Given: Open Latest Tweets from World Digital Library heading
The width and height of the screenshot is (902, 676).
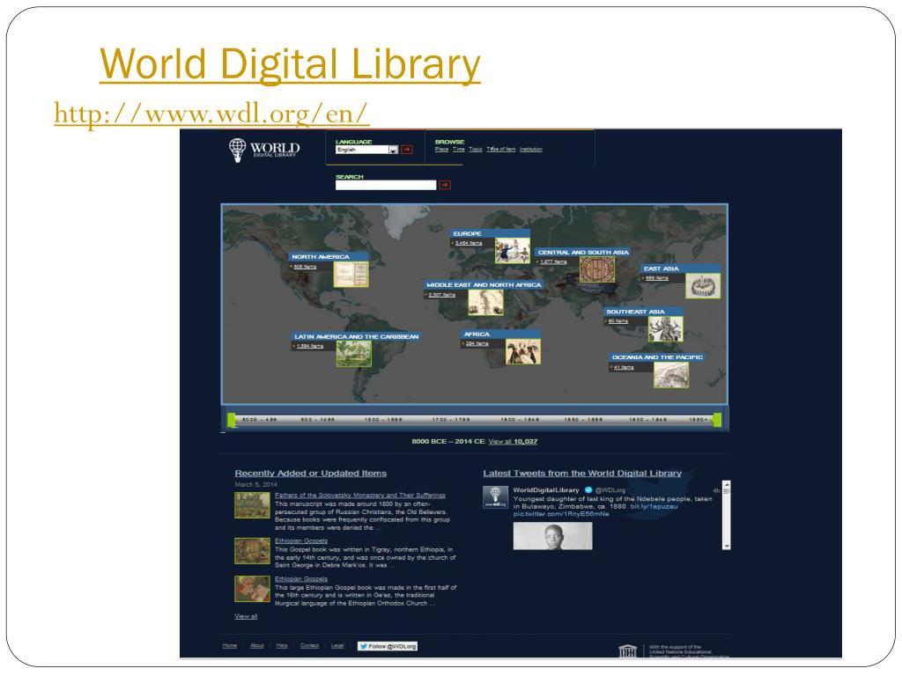Looking at the screenshot, I should coord(582,473).
